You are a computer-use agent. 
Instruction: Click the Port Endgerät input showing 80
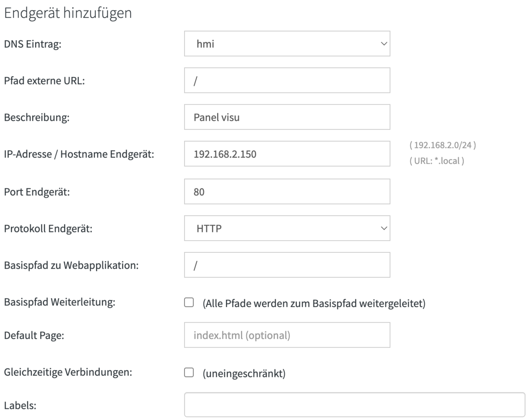pos(286,191)
